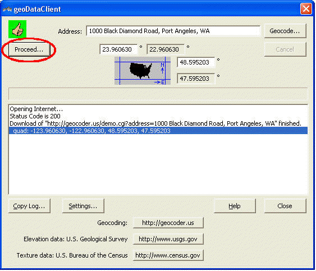
Task: Open the Settings... dialog
Action: pos(83,206)
